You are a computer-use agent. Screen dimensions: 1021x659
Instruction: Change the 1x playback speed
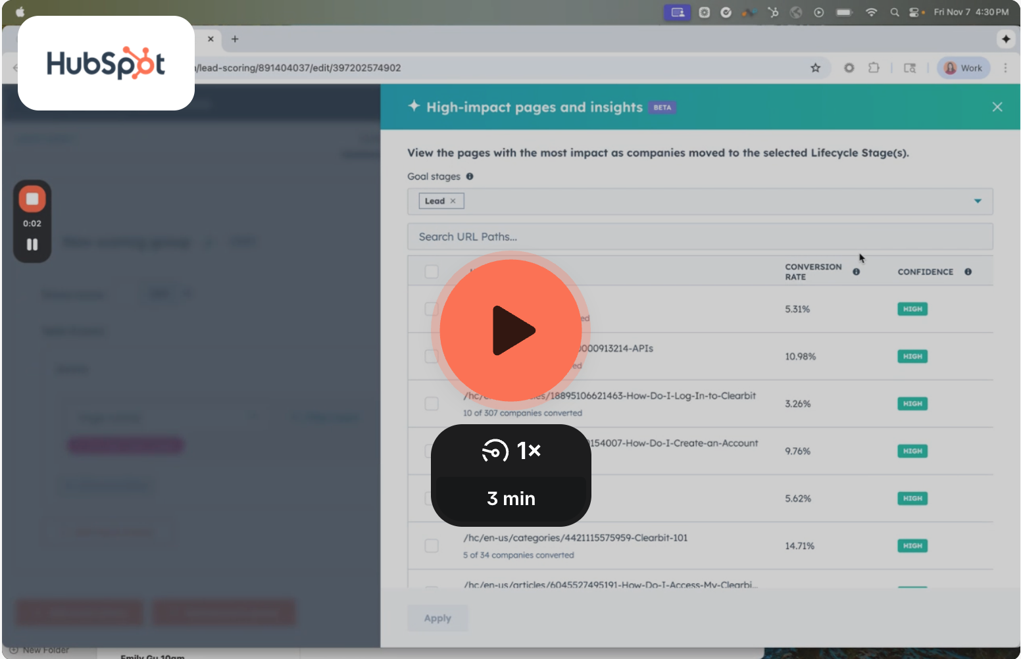point(510,451)
